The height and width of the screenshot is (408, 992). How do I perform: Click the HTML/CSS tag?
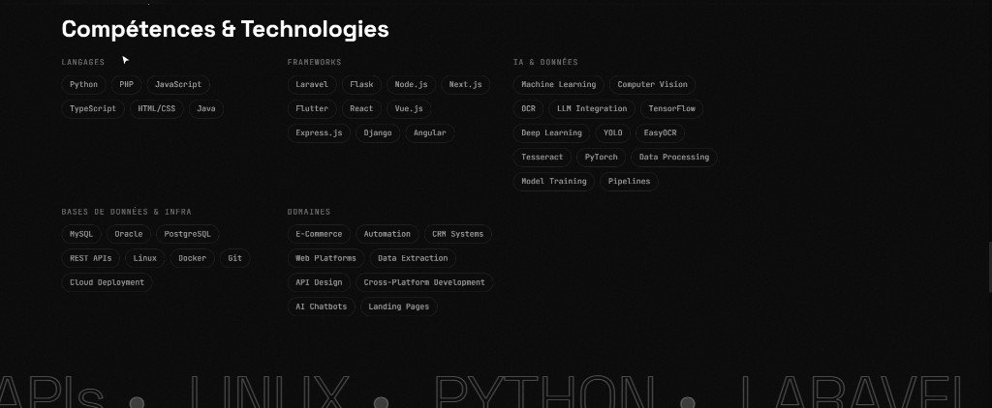pyautogui.click(x=156, y=108)
